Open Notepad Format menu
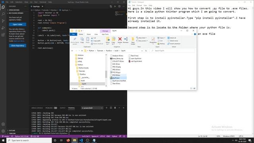254x143 pixels. (139, 5)
